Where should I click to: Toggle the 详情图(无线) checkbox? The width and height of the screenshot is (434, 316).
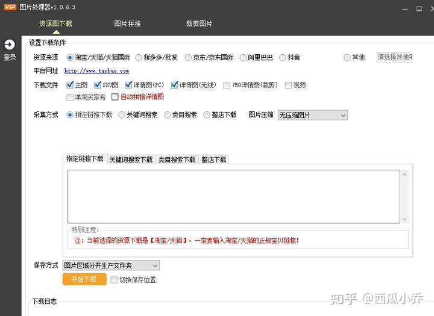[174, 85]
